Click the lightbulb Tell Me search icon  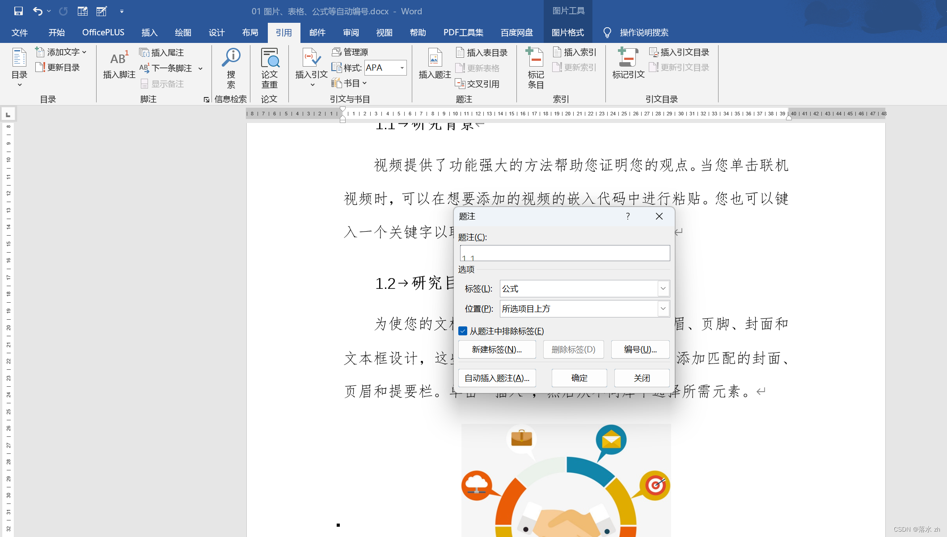[x=607, y=33]
